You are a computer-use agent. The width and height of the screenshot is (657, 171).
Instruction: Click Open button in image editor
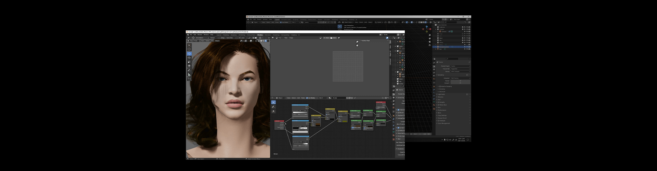(x=334, y=38)
